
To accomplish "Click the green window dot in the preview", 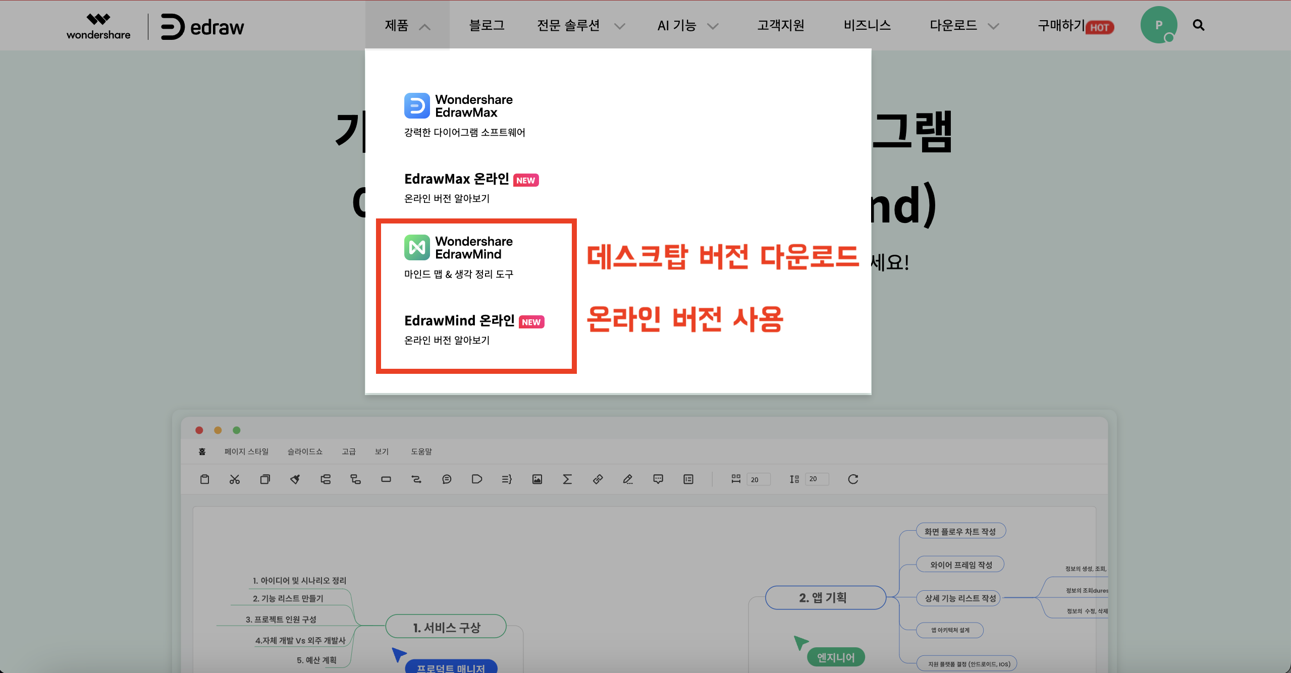I will pyautogui.click(x=237, y=430).
